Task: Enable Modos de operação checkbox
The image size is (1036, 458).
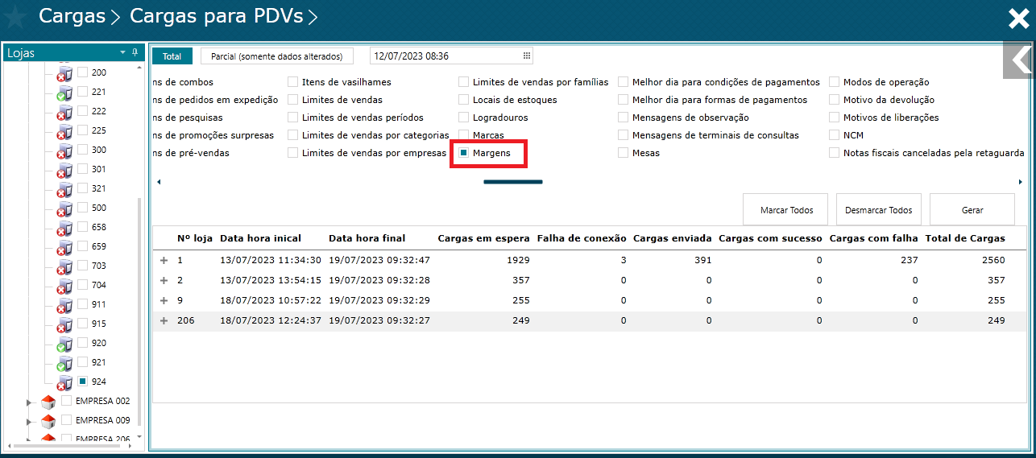Action: point(835,82)
